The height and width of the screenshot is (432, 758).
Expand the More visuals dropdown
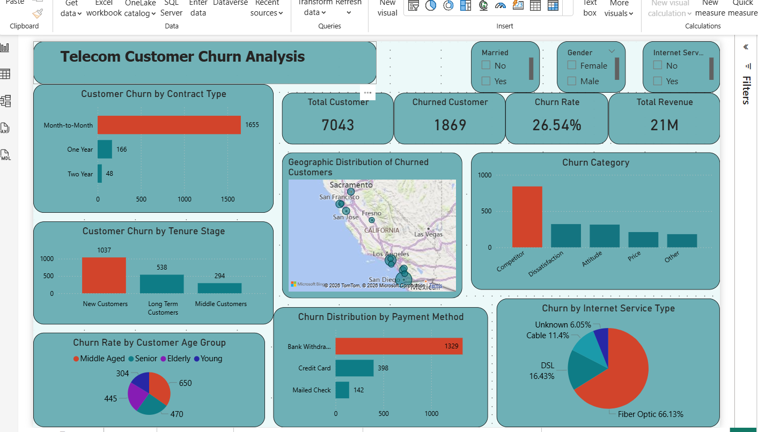(631, 13)
